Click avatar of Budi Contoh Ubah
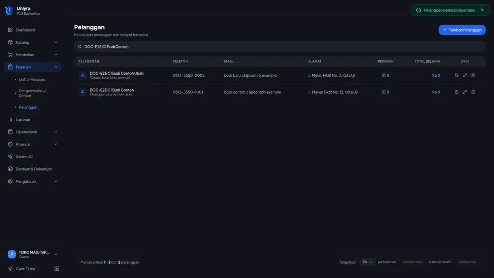This screenshot has height=278, width=494. [82, 75]
